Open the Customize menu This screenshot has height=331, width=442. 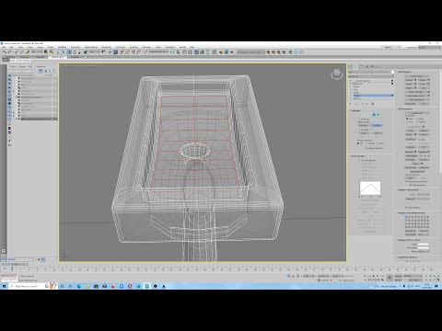(120, 47)
